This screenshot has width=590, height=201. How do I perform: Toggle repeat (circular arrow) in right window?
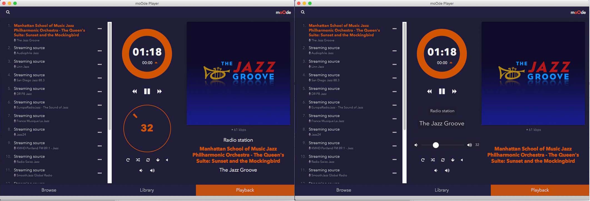click(423, 160)
